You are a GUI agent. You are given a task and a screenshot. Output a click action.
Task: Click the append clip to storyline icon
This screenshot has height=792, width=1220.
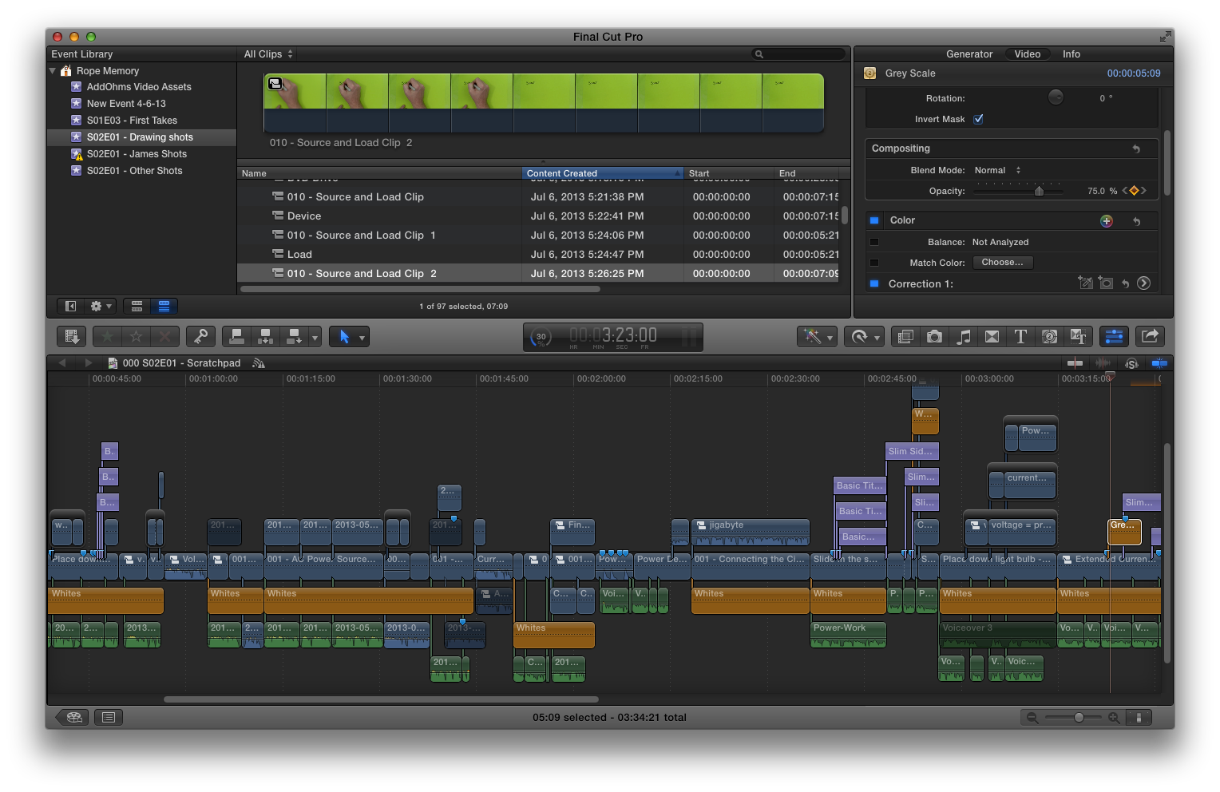(294, 337)
